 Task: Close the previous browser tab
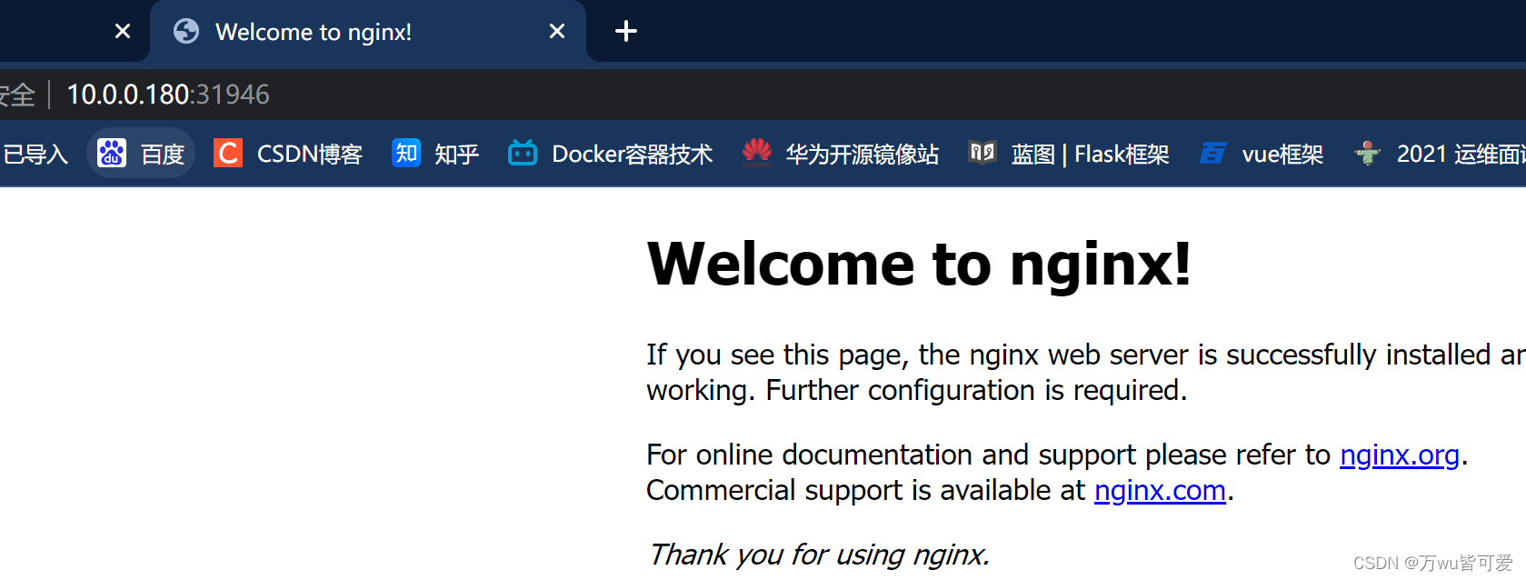123,32
